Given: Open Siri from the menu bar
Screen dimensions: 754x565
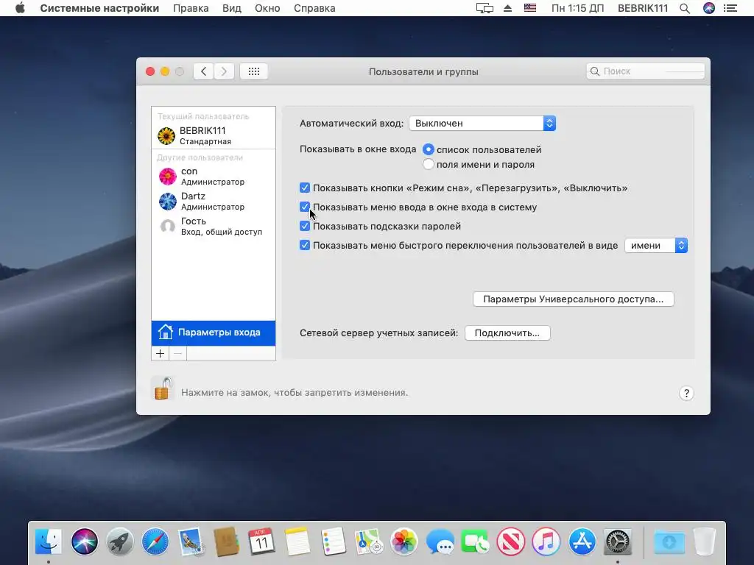Looking at the screenshot, I should (709, 8).
